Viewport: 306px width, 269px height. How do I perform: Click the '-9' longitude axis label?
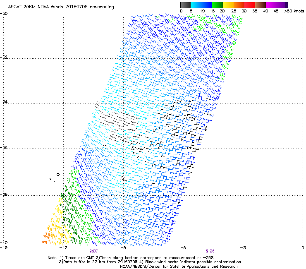[123, 248]
